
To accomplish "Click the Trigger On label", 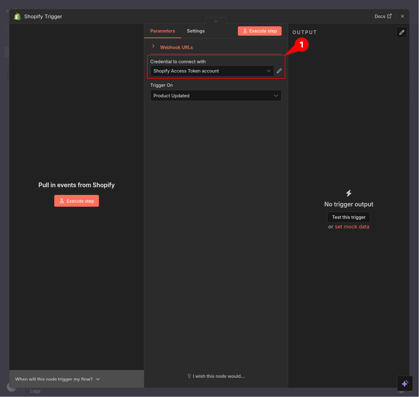I will click(x=162, y=85).
